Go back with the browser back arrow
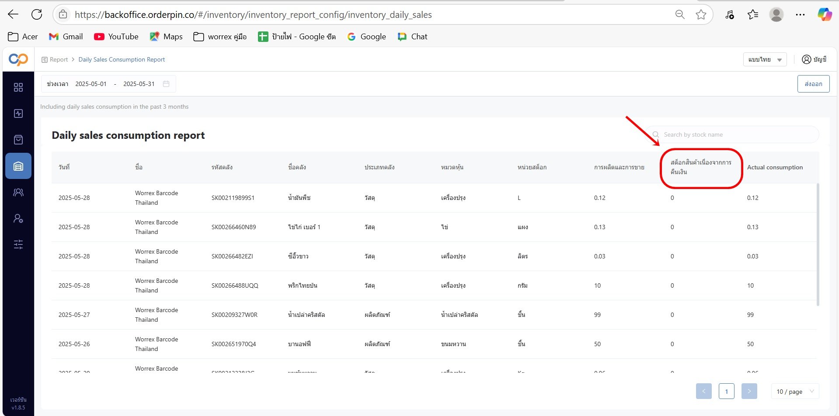 (x=13, y=14)
